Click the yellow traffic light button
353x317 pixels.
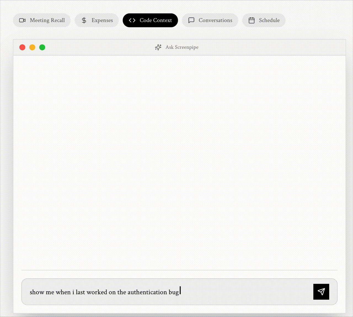point(32,47)
